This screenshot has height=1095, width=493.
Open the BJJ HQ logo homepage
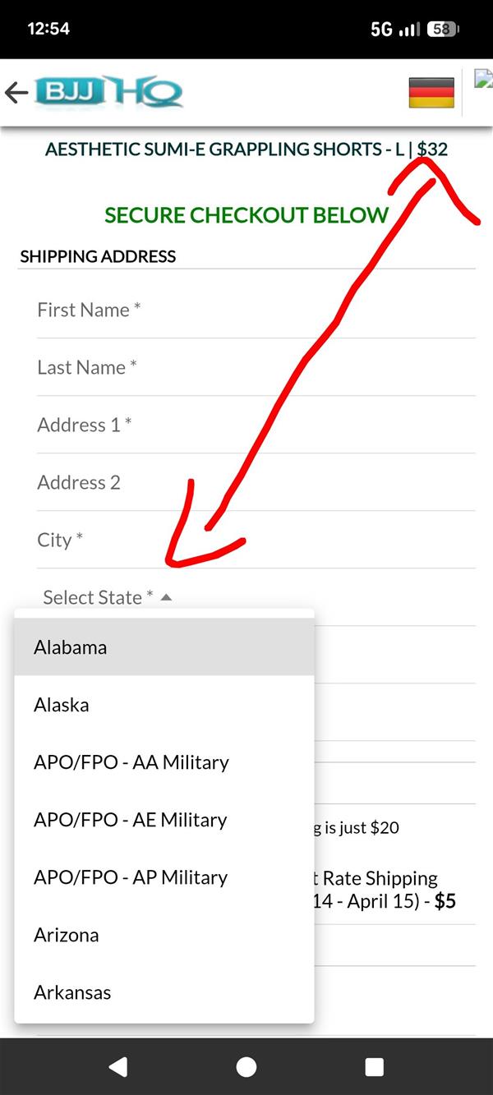[108, 92]
